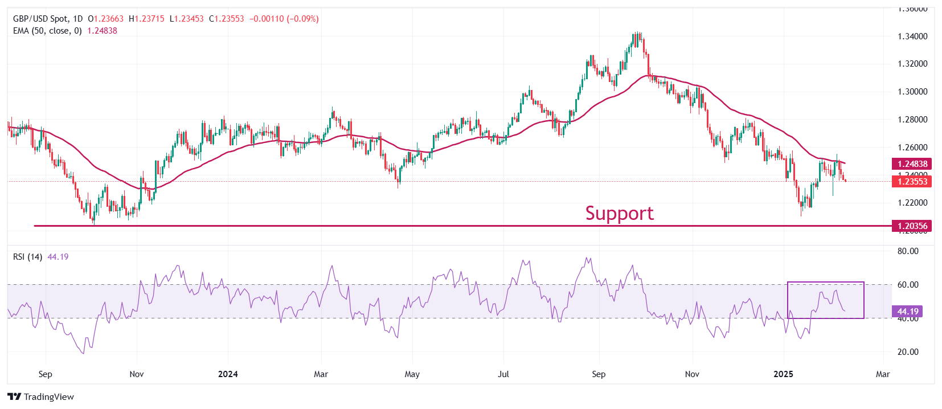Click the 80.00 RSI axis label
Image resolution: width=942 pixels, height=409 pixels.
(x=908, y=251)
